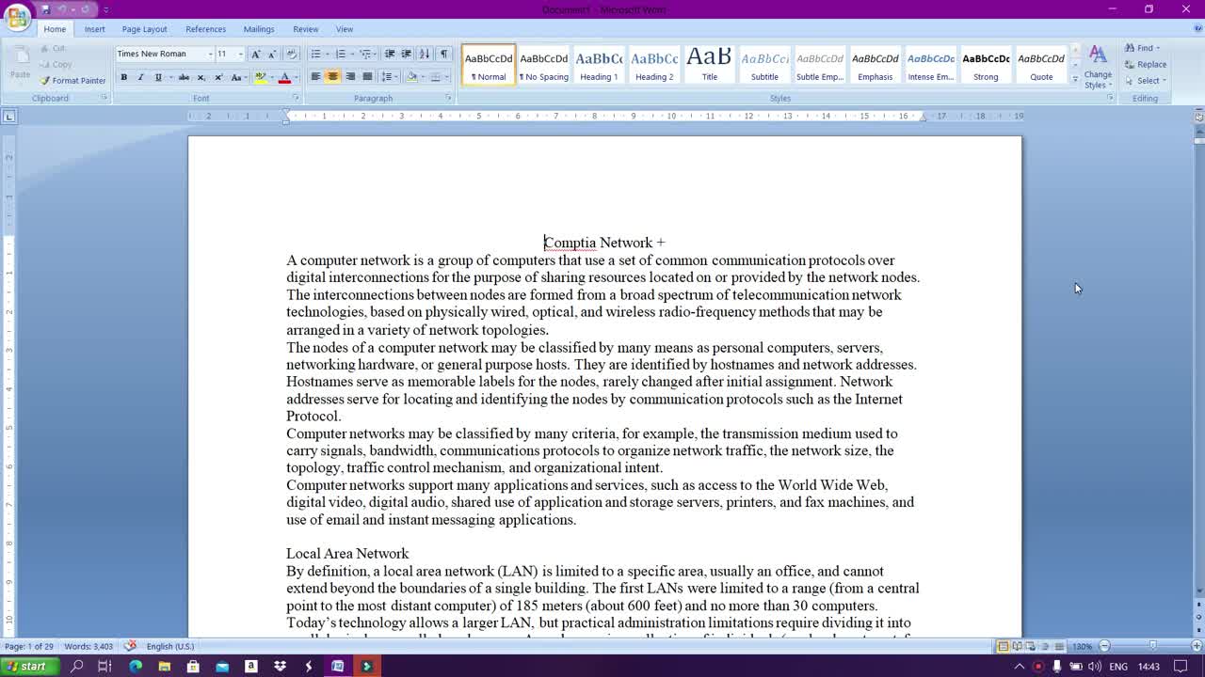Switch to the Page Layout tab

tap(144, 29)
